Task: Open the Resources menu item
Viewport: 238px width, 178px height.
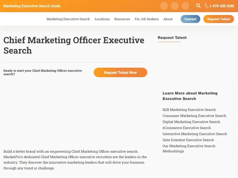Action: [x=122, y=19]
